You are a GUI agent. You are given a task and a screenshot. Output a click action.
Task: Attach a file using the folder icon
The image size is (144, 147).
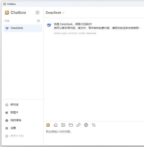pos(71,125)
